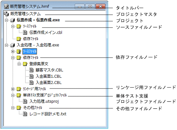
Task: Select the リンケージ用ファイル label
Action: (35, 89)
